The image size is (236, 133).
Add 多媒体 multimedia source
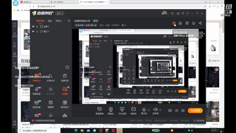coord(133,111)
